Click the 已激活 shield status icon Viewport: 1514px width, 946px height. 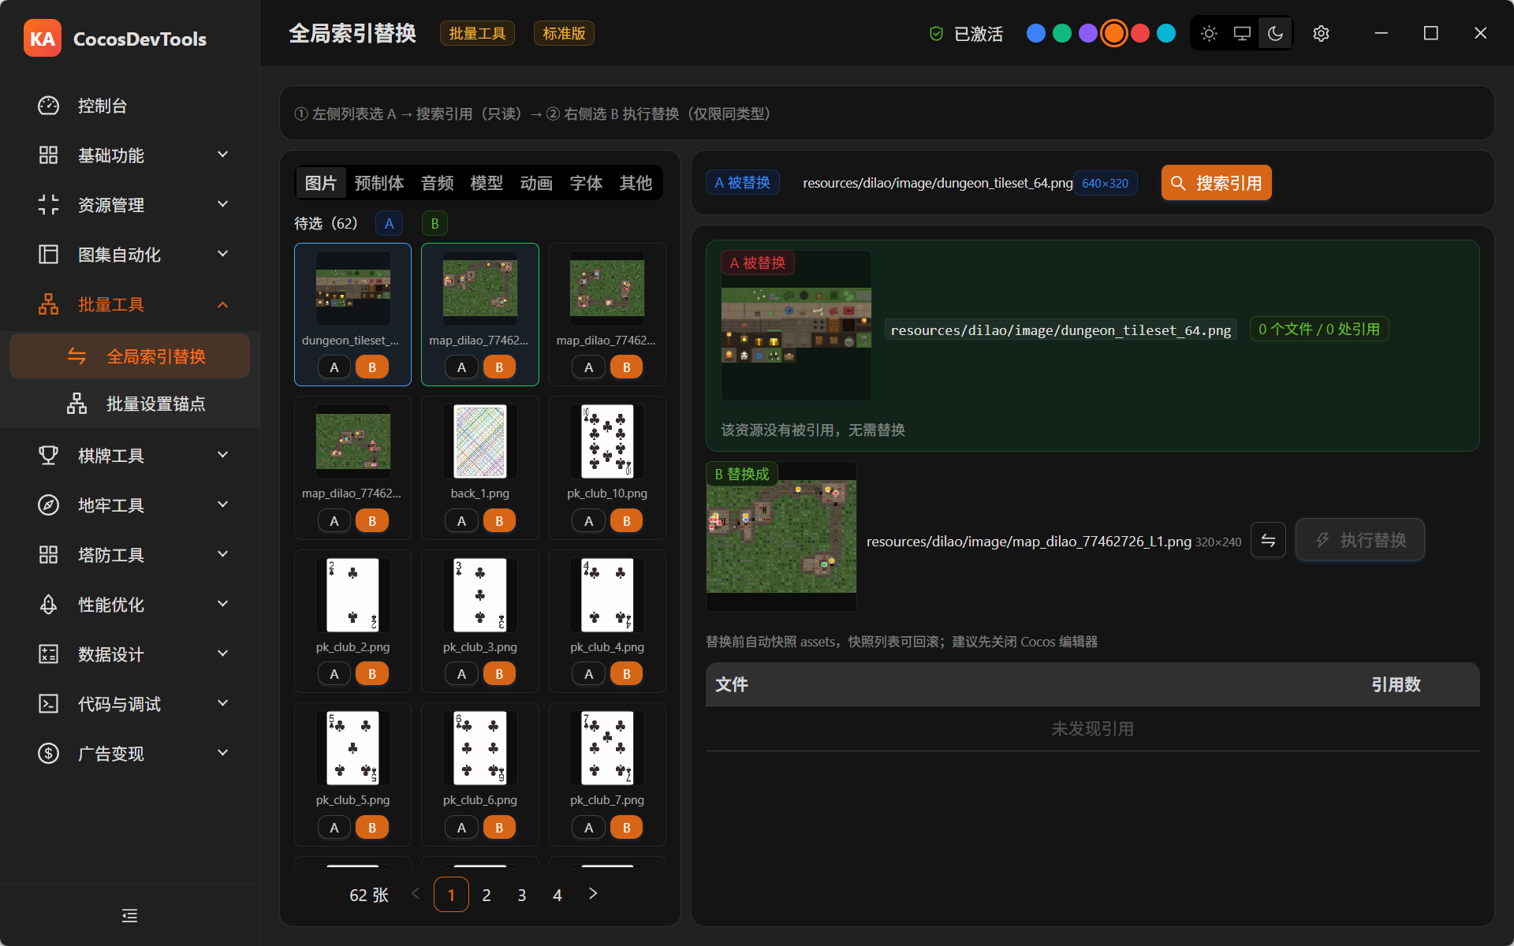coord(936,34)
